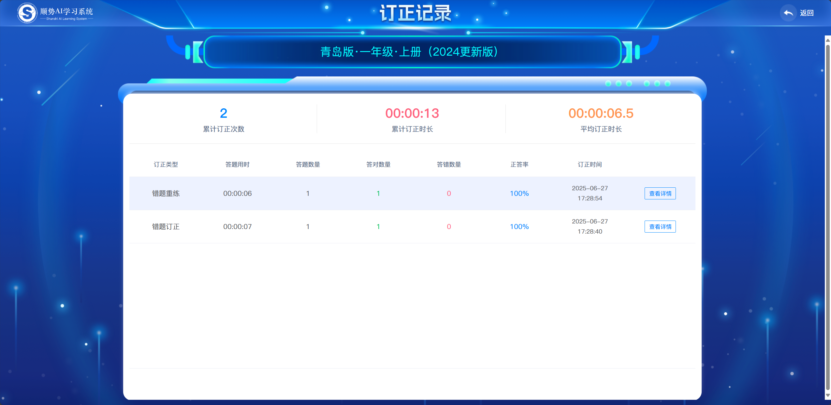Click the 正答率 column header
831x405 pixels.
(x=519, y=165)
